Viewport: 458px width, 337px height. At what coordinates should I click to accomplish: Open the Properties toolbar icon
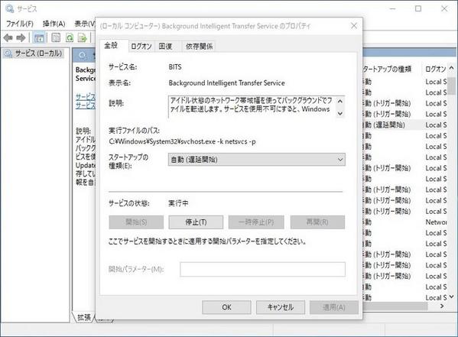point(56,37)
